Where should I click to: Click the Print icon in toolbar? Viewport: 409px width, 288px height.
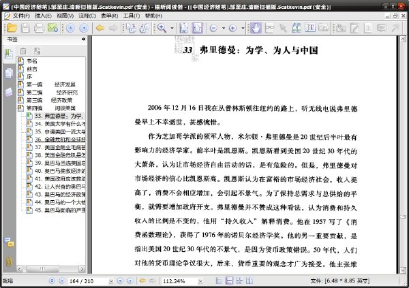(39, 28)
